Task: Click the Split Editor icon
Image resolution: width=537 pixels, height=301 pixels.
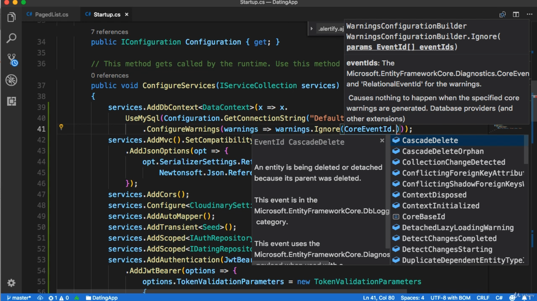Action: 516,14
